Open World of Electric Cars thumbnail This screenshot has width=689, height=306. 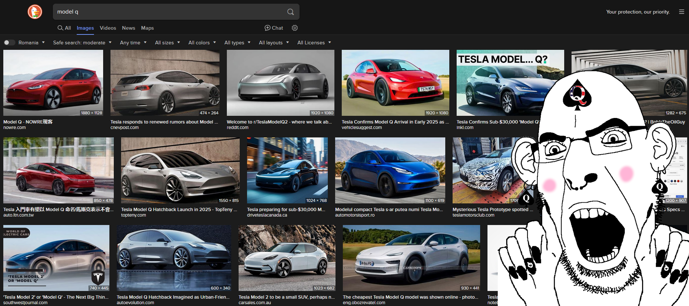click(x=56, y=258)
